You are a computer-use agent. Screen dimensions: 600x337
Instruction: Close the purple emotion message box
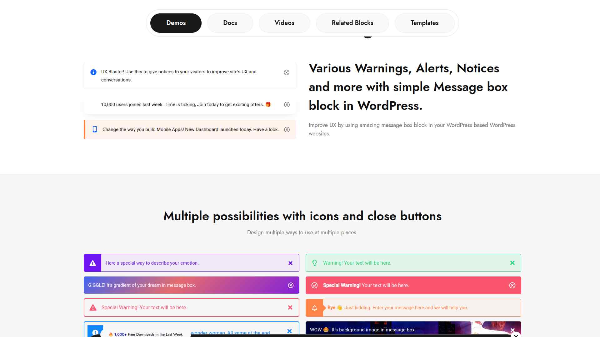click(290, 263)
